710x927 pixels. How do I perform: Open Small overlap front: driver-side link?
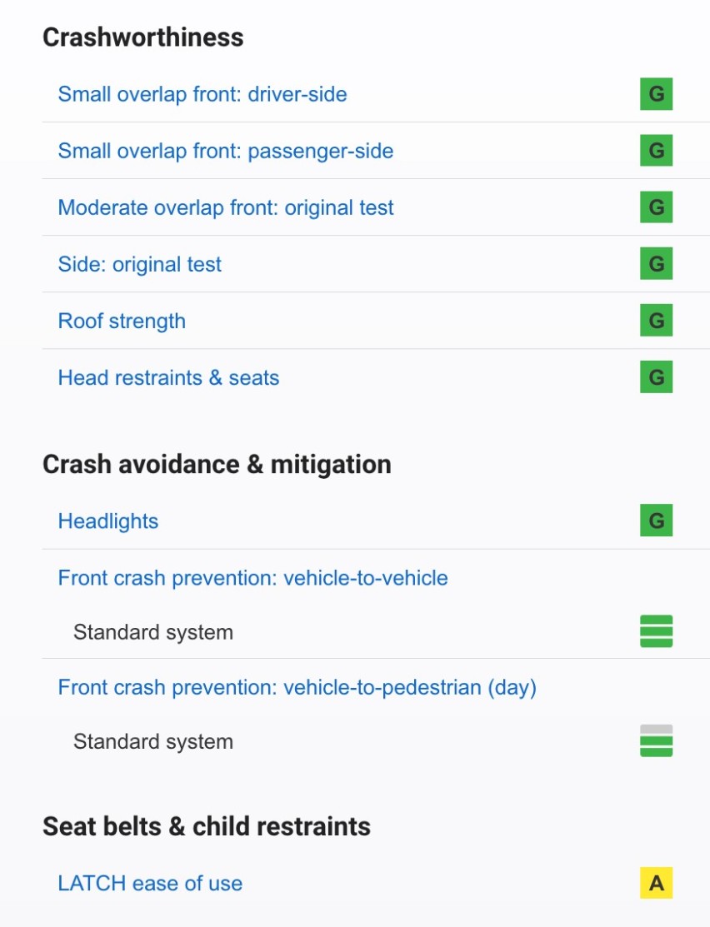(x=202, y=95)
